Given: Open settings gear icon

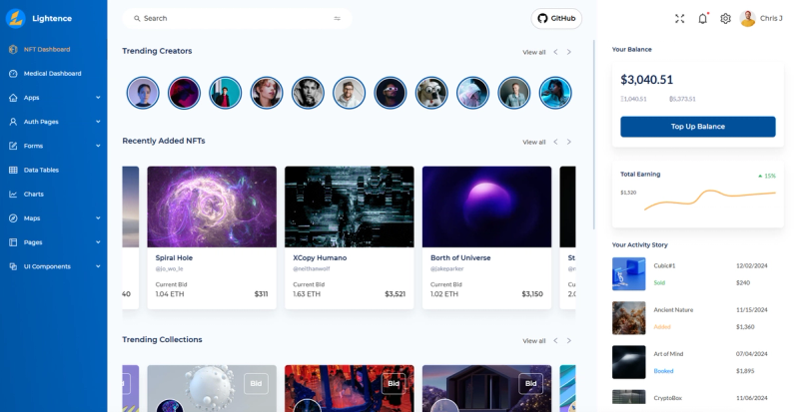Looking at the screenshot, I should (x=726, y=18).
